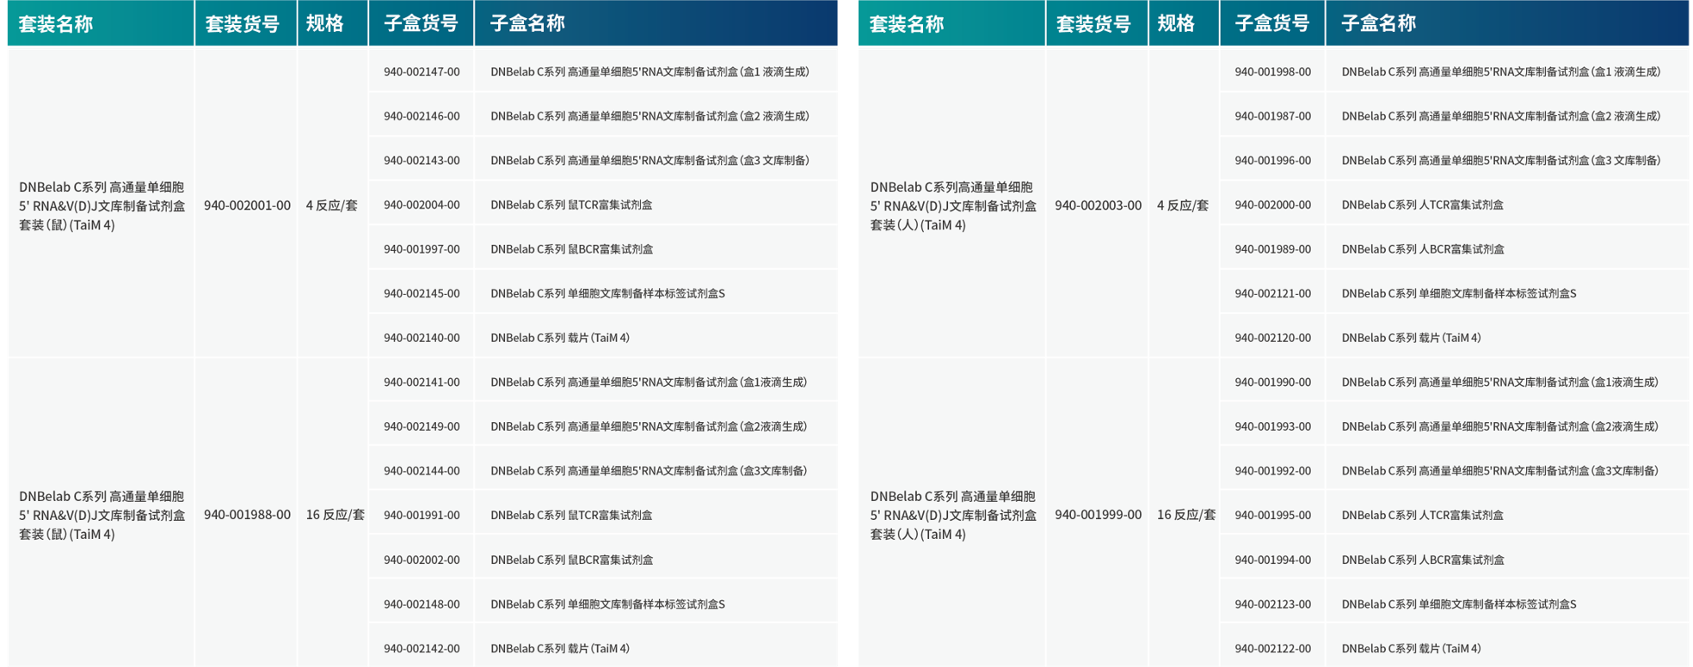Image resolution: width=1693 pixels, height=667 pixels.
Task: Select sub-box code 940-001995-00
Action: [x=1273, y=516]
